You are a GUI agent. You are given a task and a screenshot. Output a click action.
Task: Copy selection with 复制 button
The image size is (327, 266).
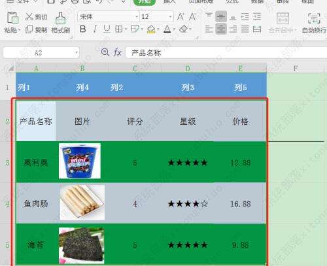36,29
